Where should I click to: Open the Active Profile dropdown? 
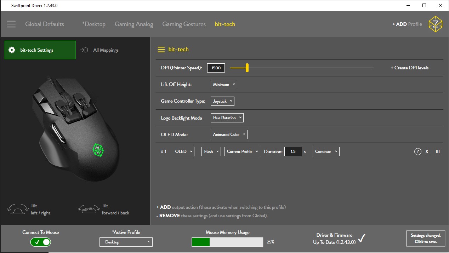126,242
